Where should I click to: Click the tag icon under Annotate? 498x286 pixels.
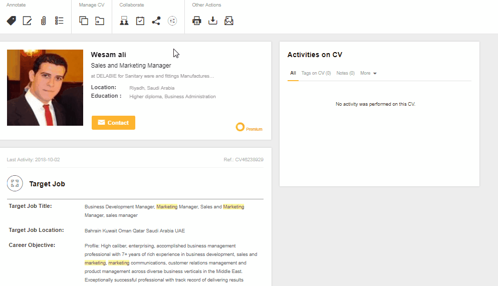(12, 21)
